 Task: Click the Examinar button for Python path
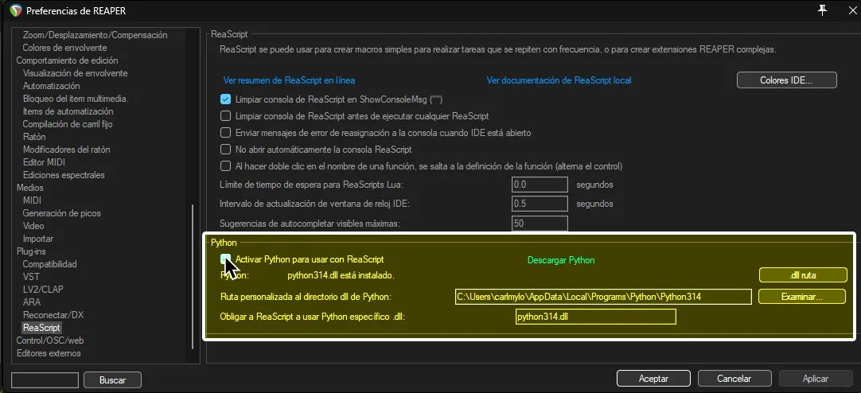click(802, 297)
